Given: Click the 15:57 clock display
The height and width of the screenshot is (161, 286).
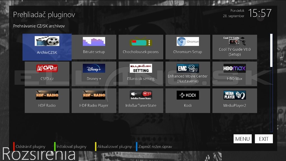Looking at the screenshot, I should pyautogui.click(x=260, y=13).
